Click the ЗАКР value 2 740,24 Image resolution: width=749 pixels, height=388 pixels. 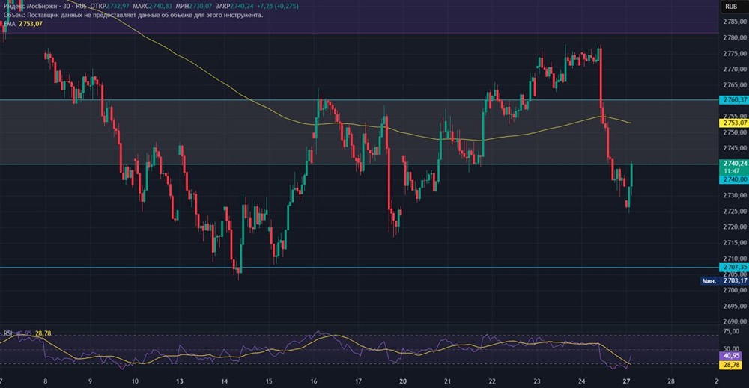(x=242, y=6)
